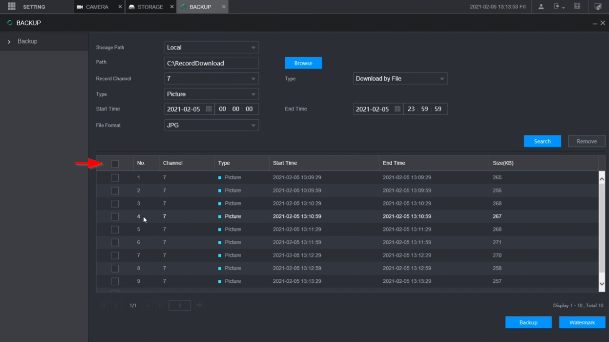
Task: Click the QR code icon
Action: 577,7
